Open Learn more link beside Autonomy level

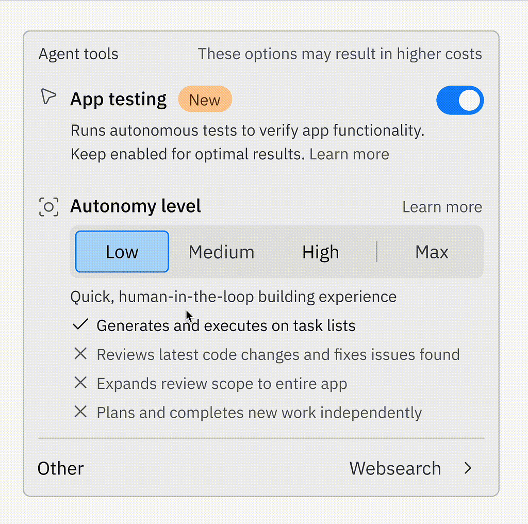click(442, 207)
